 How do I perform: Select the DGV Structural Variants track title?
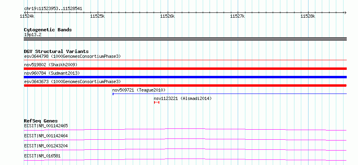point(56,51)
